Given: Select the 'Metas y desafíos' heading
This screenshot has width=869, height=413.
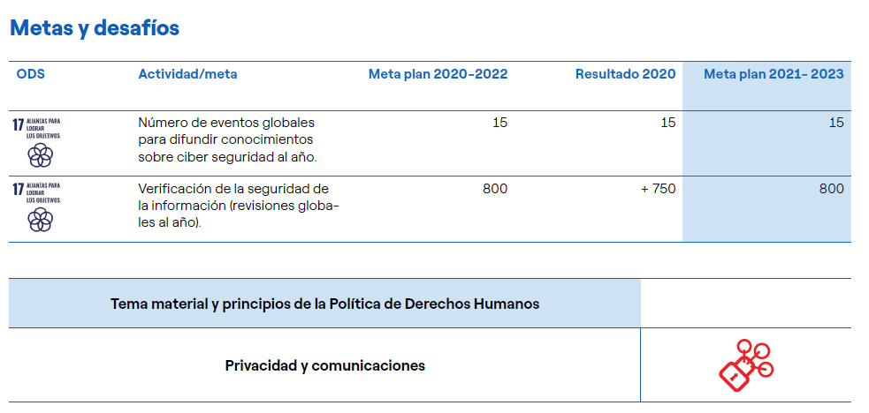Looking at the screenshot, I should (95, 28).
